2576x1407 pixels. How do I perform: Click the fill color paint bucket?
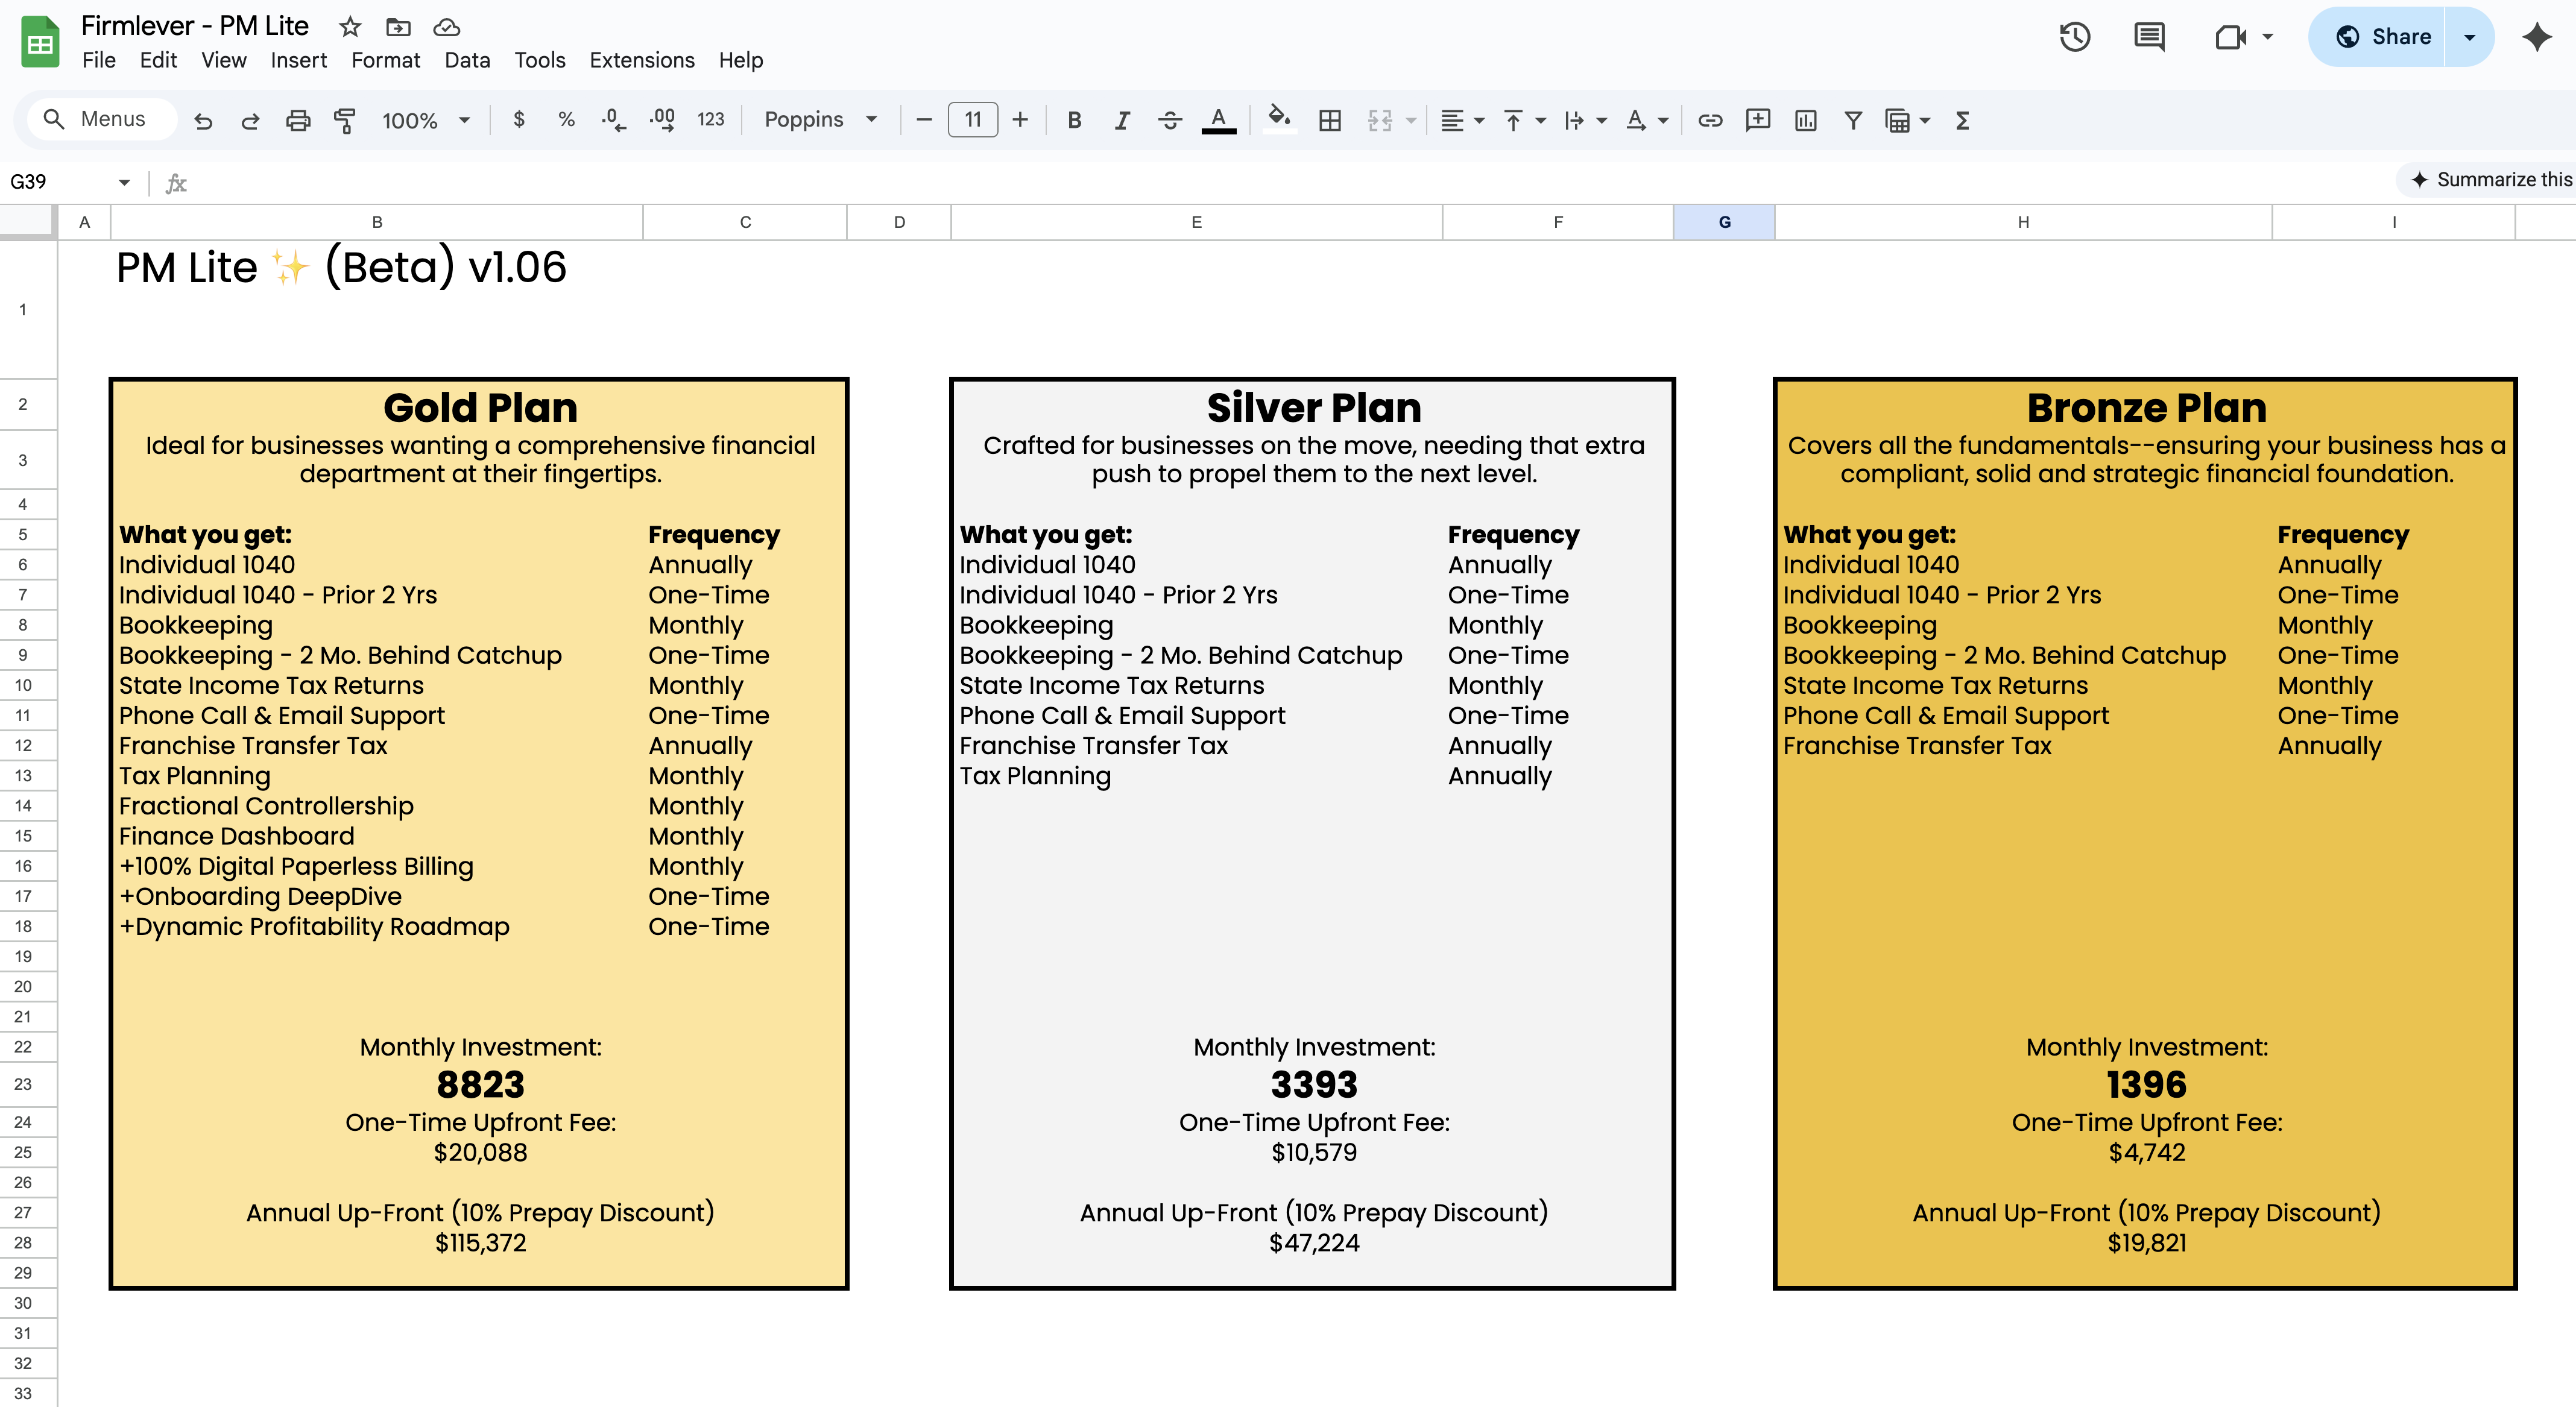(x=1278, y=119)
